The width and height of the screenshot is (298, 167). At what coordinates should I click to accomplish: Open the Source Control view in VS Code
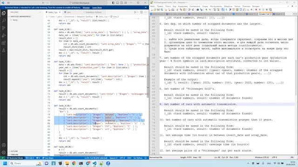point(4,28)
